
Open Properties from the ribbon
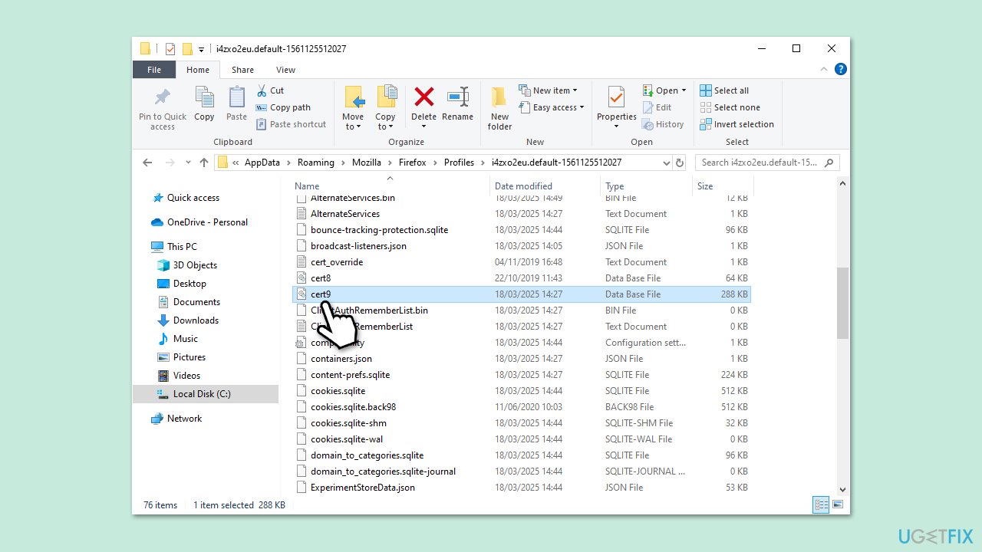click(x=616, y=98)
